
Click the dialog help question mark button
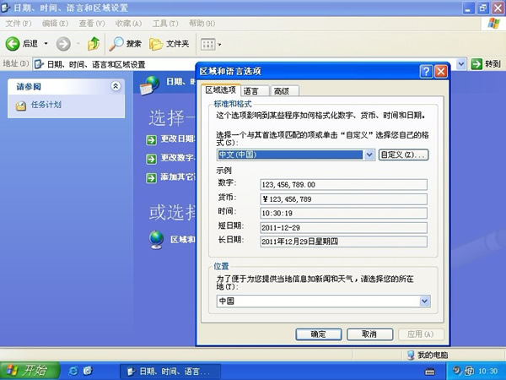pos(426,72)
